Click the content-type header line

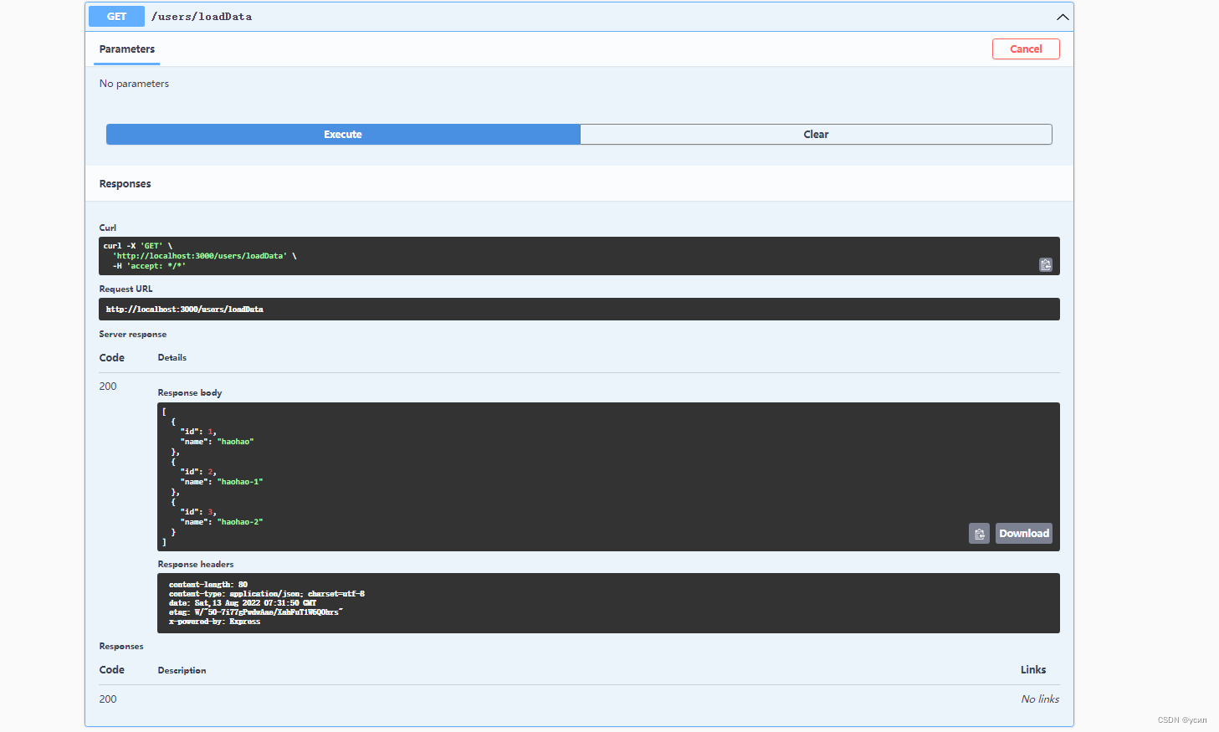click(267, 594)
